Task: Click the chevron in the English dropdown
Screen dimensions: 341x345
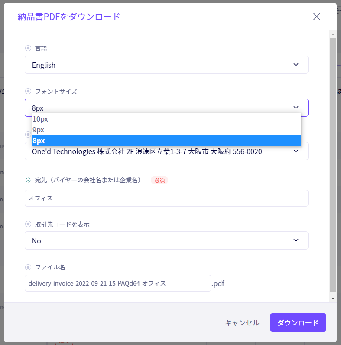Action: [x=296, y=65]
